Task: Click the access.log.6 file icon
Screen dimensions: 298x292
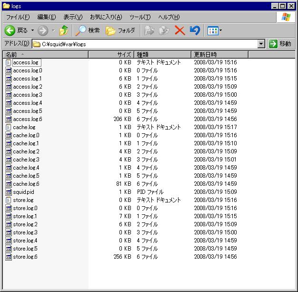Action: 9,119
